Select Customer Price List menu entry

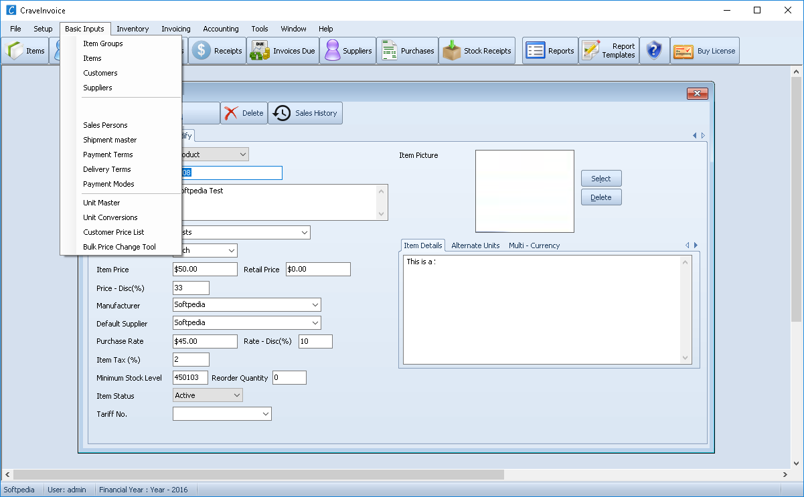click(114, 232)
